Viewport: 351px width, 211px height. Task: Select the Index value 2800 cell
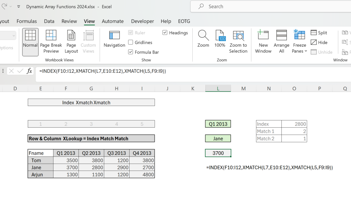294,124
